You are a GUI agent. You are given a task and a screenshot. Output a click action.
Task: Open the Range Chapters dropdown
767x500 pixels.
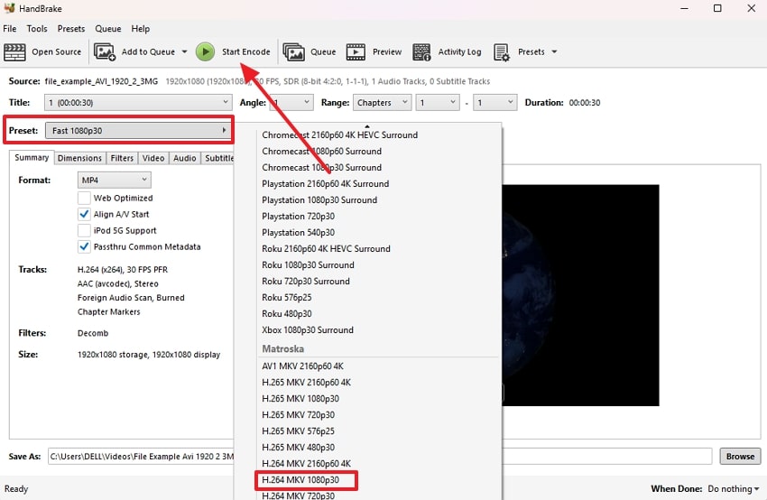coord(382,103)
